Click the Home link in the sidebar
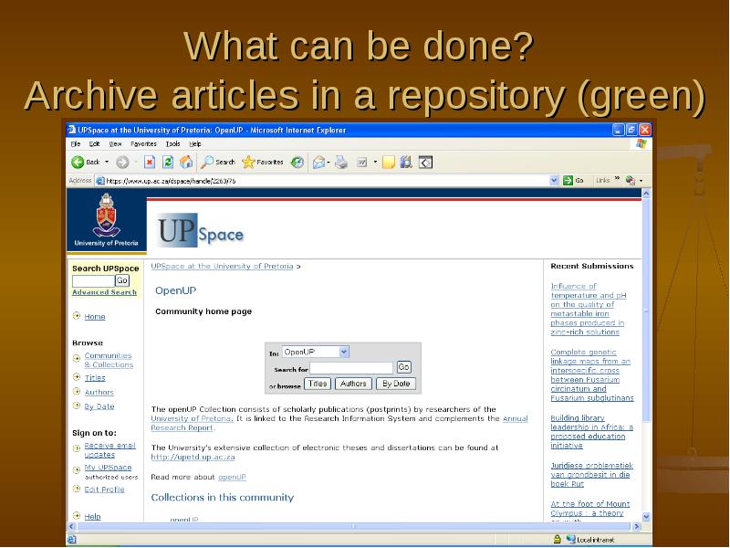This screenshot has width=730, height=548. click(95, 316)
